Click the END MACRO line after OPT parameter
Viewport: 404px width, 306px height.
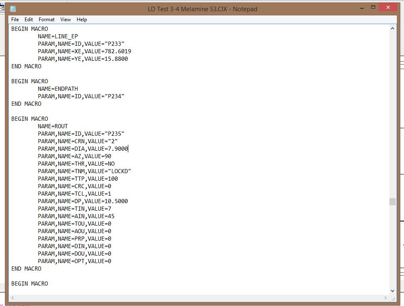(26, 269)
